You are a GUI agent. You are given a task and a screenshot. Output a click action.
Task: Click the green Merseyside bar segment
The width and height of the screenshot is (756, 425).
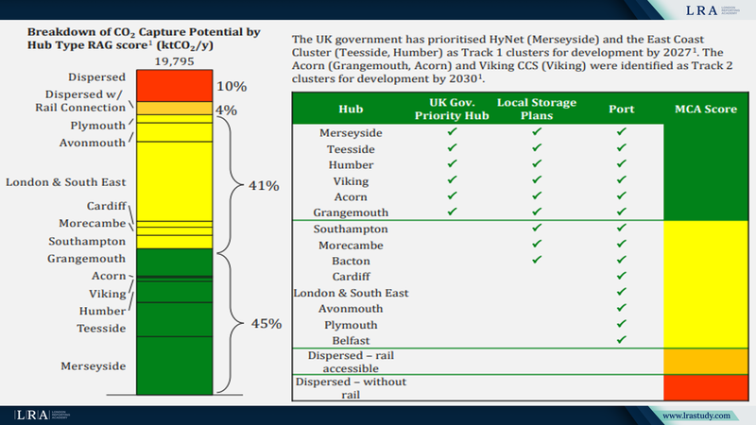175,365
